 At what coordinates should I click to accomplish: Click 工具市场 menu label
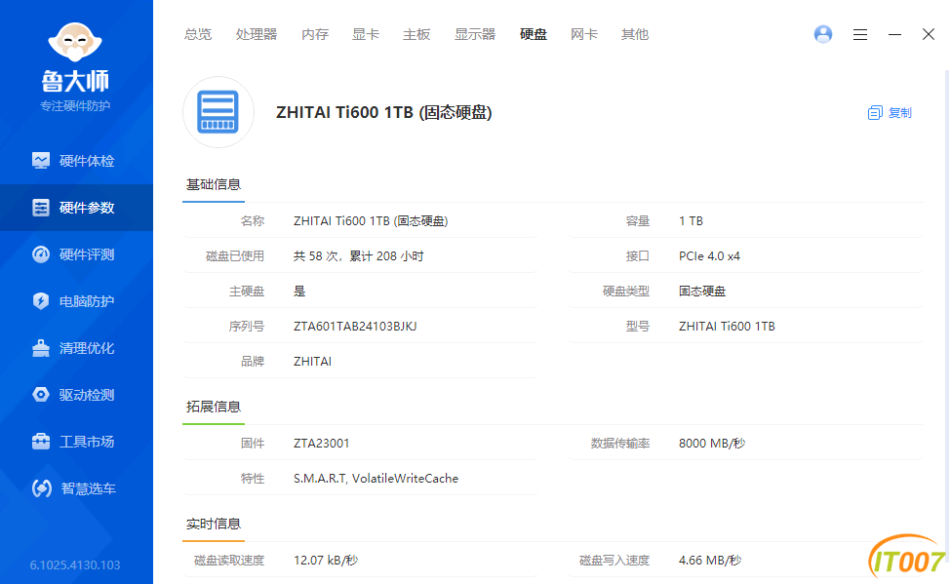(x=87, y=441)
